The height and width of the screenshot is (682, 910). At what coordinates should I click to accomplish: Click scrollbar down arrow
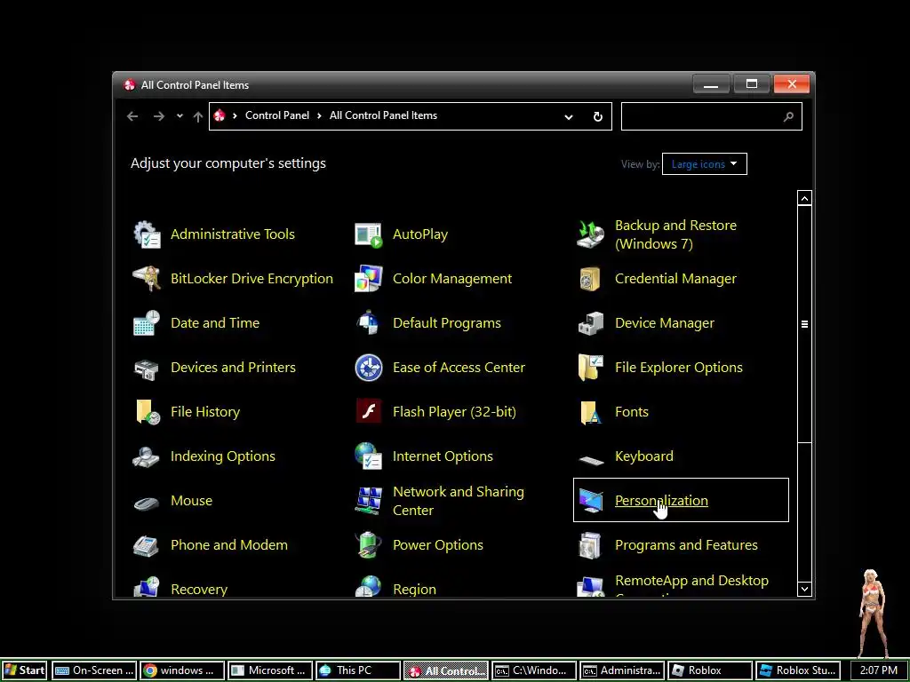[x=804, y=590]
